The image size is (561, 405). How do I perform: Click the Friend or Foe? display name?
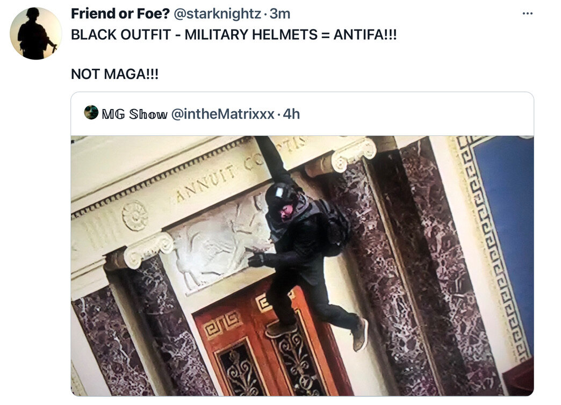click(120, 14)
